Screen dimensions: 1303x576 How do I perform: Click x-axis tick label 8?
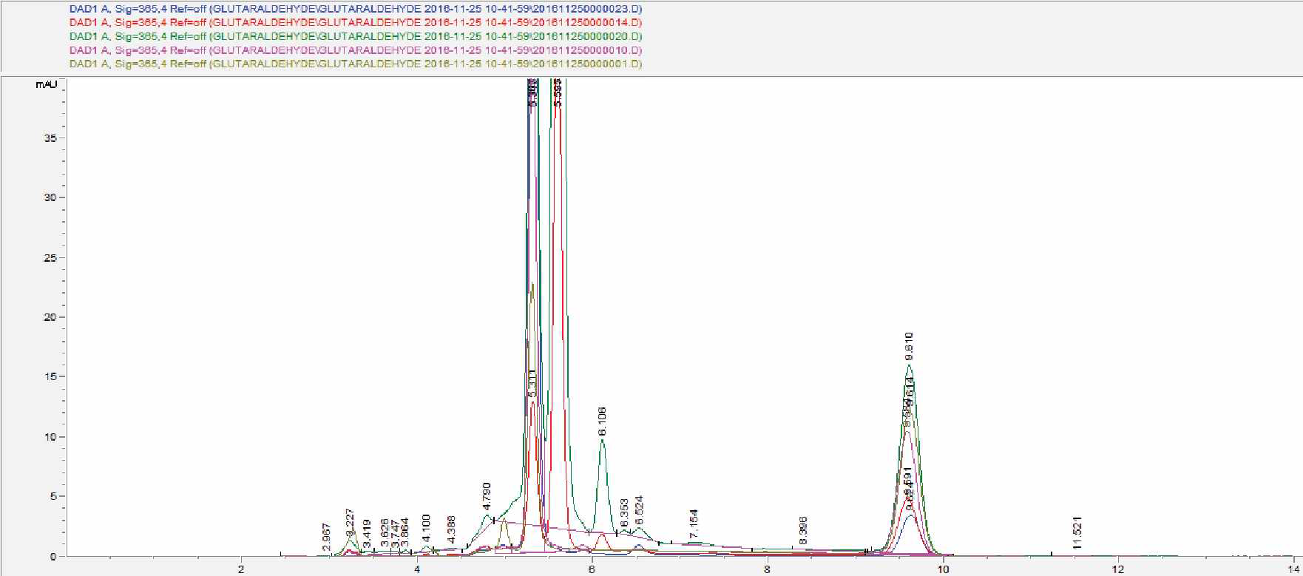click(768, 569)
